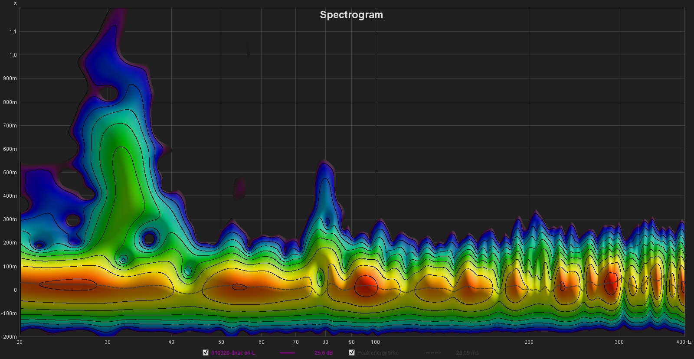The height and width of the screenshot is (359, 694).
Task: Click the red hotspot just below 100 Hz
Action: 366,286
